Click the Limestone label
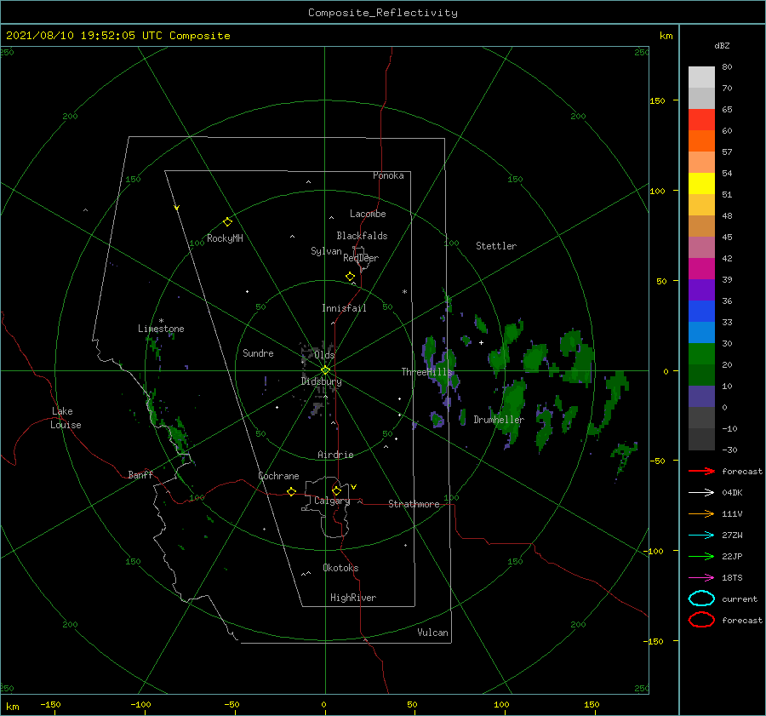The height and width of the screenshot is (716, 766). pos(161,329)
